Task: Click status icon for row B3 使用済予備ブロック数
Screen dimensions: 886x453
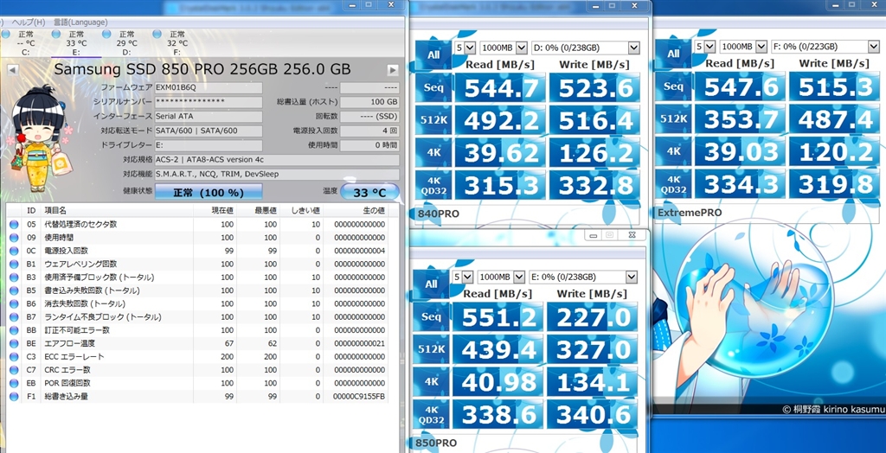Action: [14, 278]
